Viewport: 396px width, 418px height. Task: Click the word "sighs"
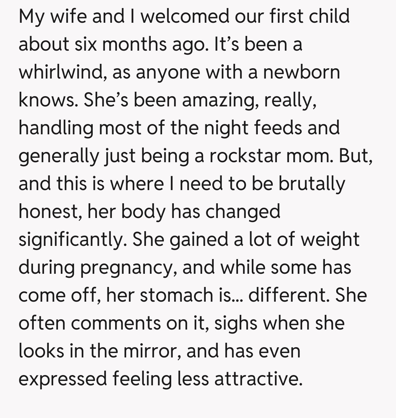[236, 323]
